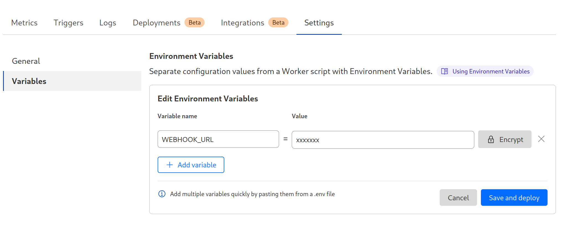Click the book icon beside the docs link

coord(444,72)
